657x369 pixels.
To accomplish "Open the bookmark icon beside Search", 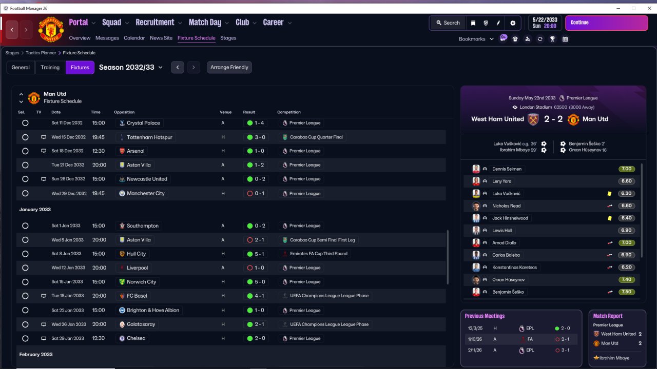I will [x=473, y=23].
